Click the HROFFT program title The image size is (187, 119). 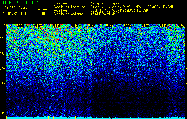(x=18, y=2)
